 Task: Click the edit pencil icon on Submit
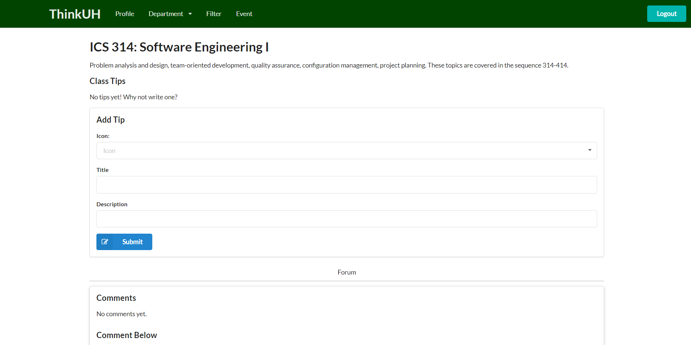click(x=105, y=242)
